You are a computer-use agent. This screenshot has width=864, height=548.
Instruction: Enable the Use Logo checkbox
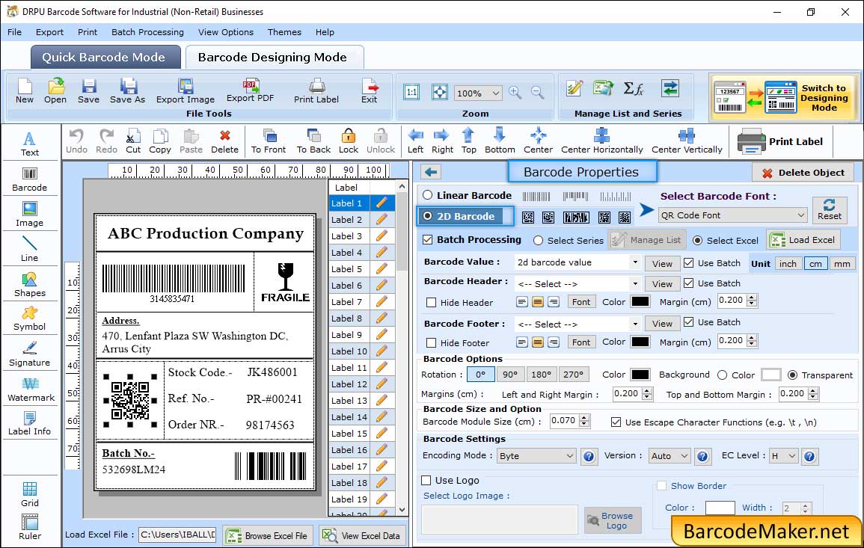(426, 480)
